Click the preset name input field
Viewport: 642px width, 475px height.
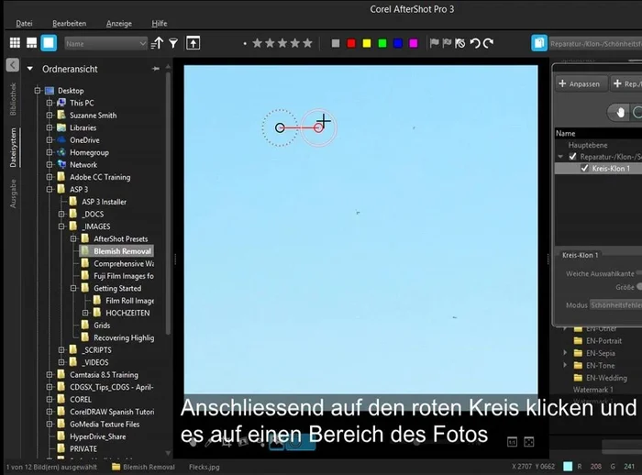pyautogui.click(x=595, y=43)
